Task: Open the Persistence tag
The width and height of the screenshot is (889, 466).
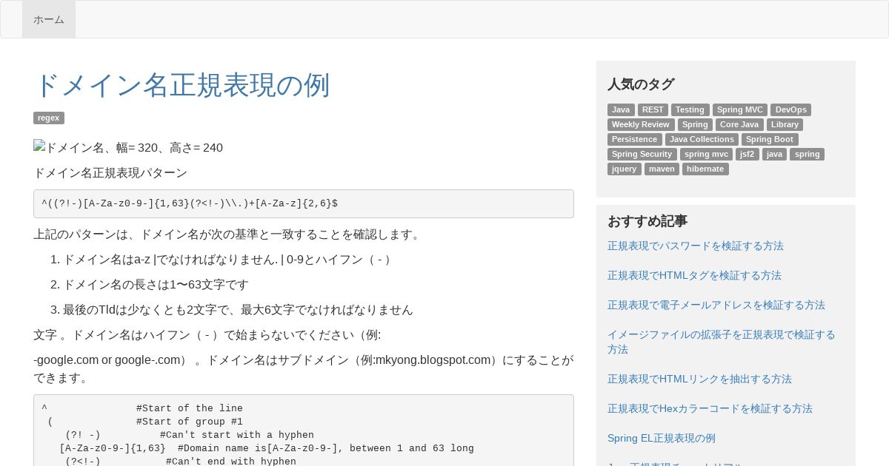Action: (x=635, y=139)
